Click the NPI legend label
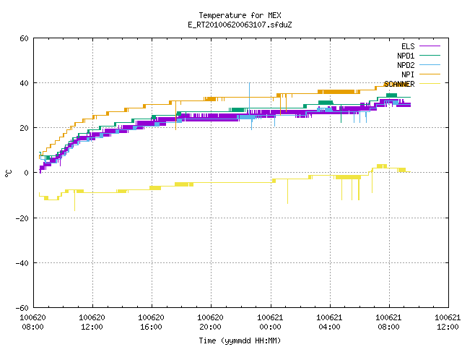Viewport: 462px width, 347px height. 408,74
